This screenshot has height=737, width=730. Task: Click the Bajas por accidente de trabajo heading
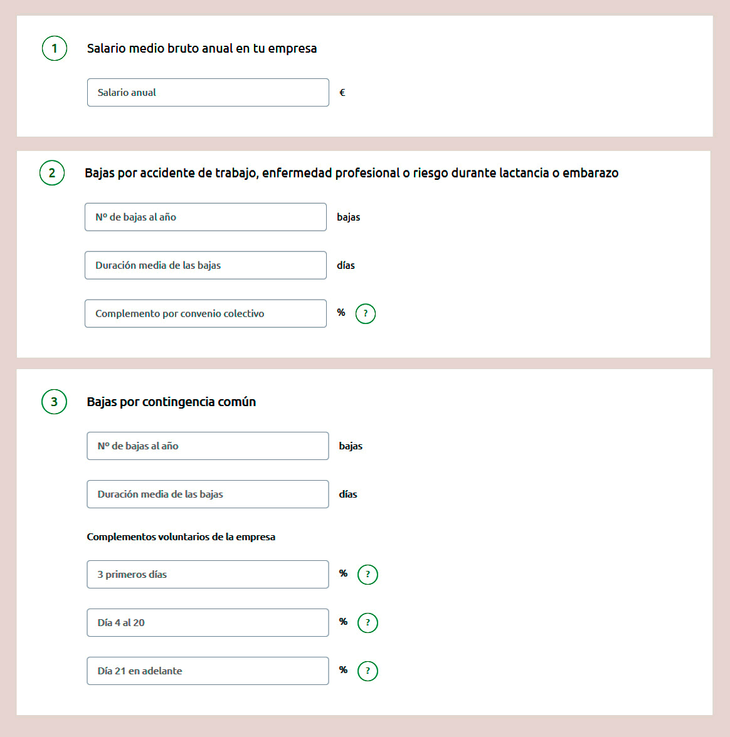tap(351, 173)
